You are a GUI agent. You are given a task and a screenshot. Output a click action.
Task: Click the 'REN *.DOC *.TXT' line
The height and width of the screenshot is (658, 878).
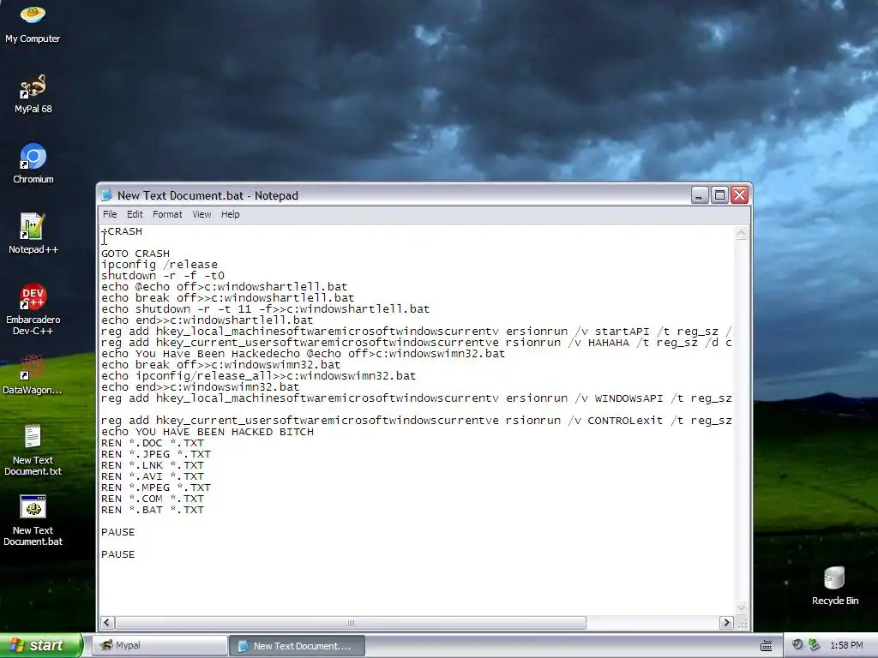tap(153, 443)
